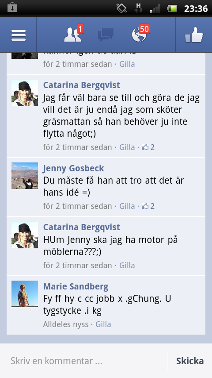The height and width of the screenshot is (378, 212).
Task: Like Marie Sandberg's comment via Gilla
Action: [103, 324]
